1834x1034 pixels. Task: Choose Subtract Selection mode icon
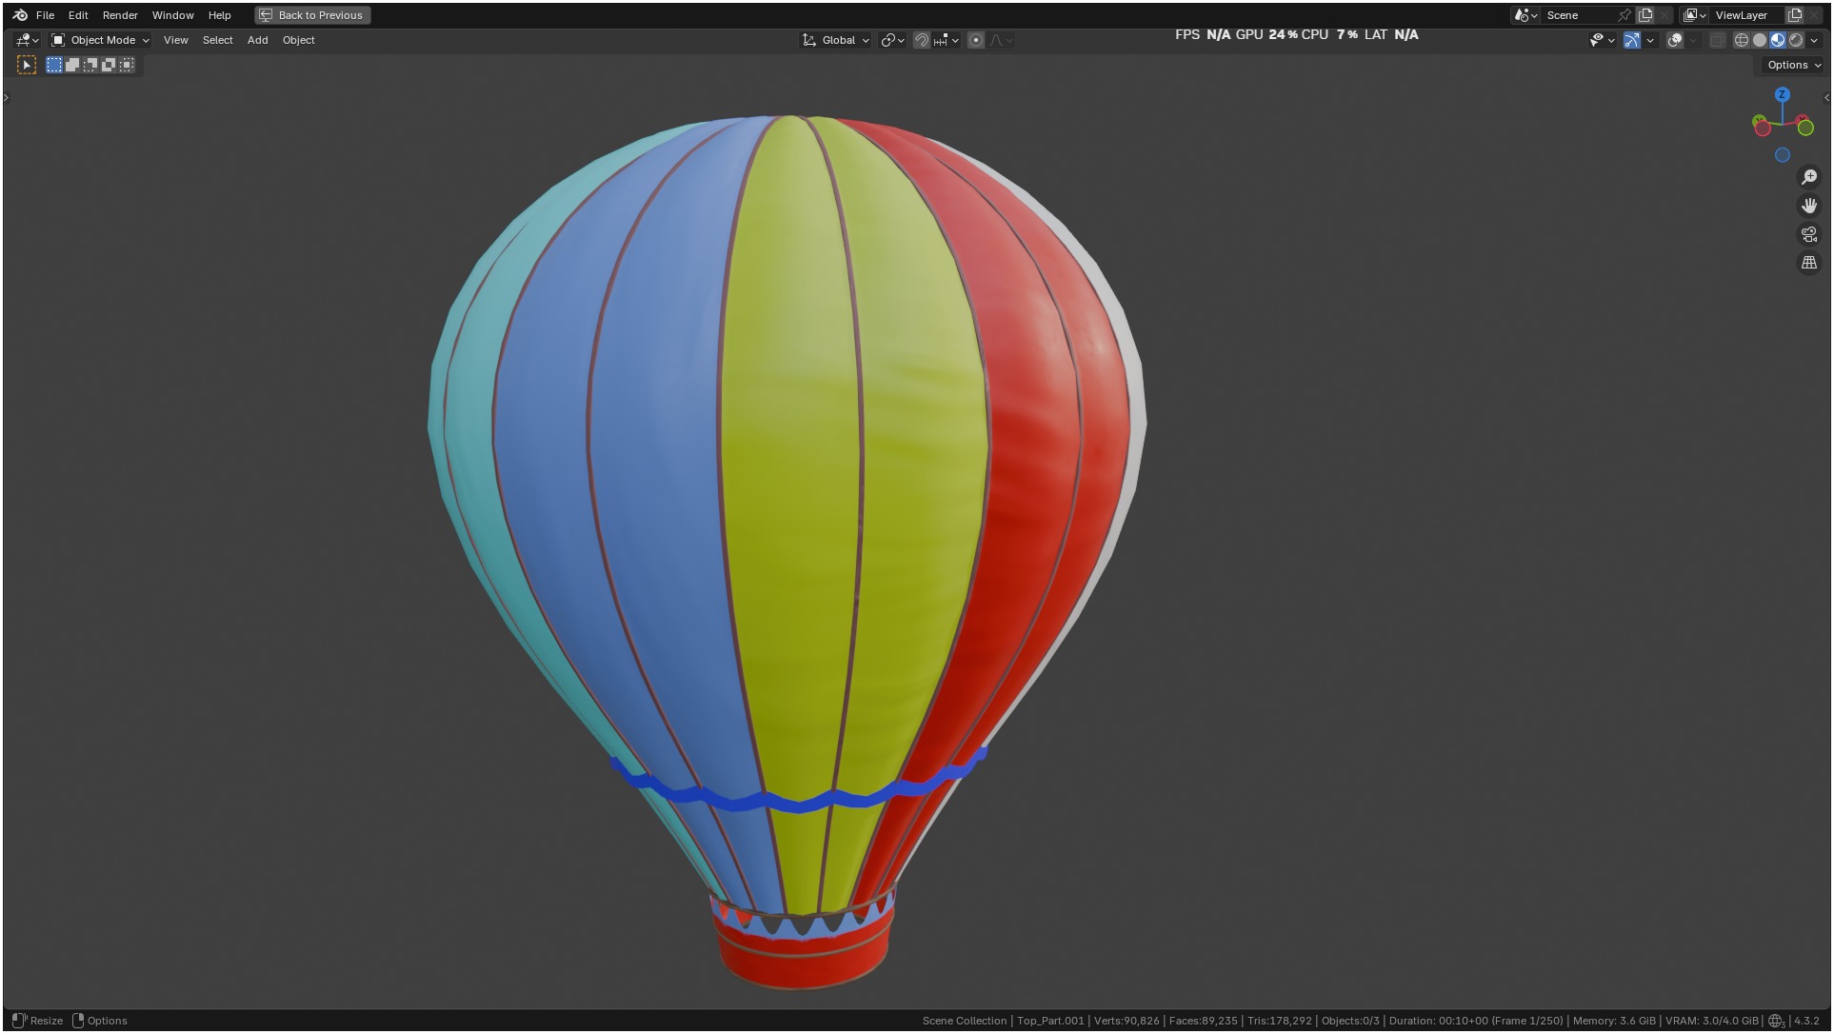(90, 65)
